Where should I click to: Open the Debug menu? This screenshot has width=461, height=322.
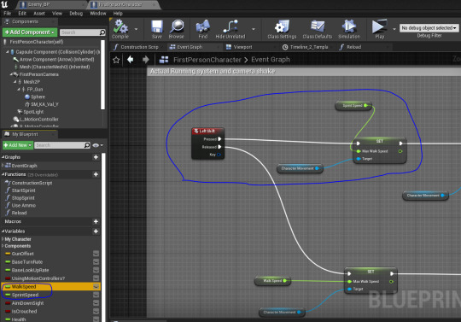coord(76,13)
